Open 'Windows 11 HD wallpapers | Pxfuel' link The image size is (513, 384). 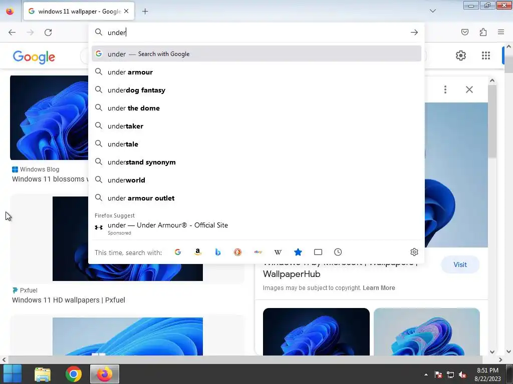point(68,300)
